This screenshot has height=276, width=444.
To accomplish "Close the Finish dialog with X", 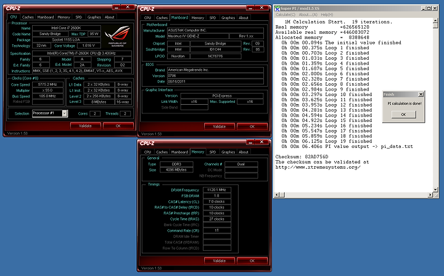I will pyautogui.click(x=421, y=94).
